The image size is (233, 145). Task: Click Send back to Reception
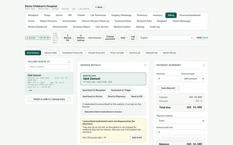coord(94,90)
